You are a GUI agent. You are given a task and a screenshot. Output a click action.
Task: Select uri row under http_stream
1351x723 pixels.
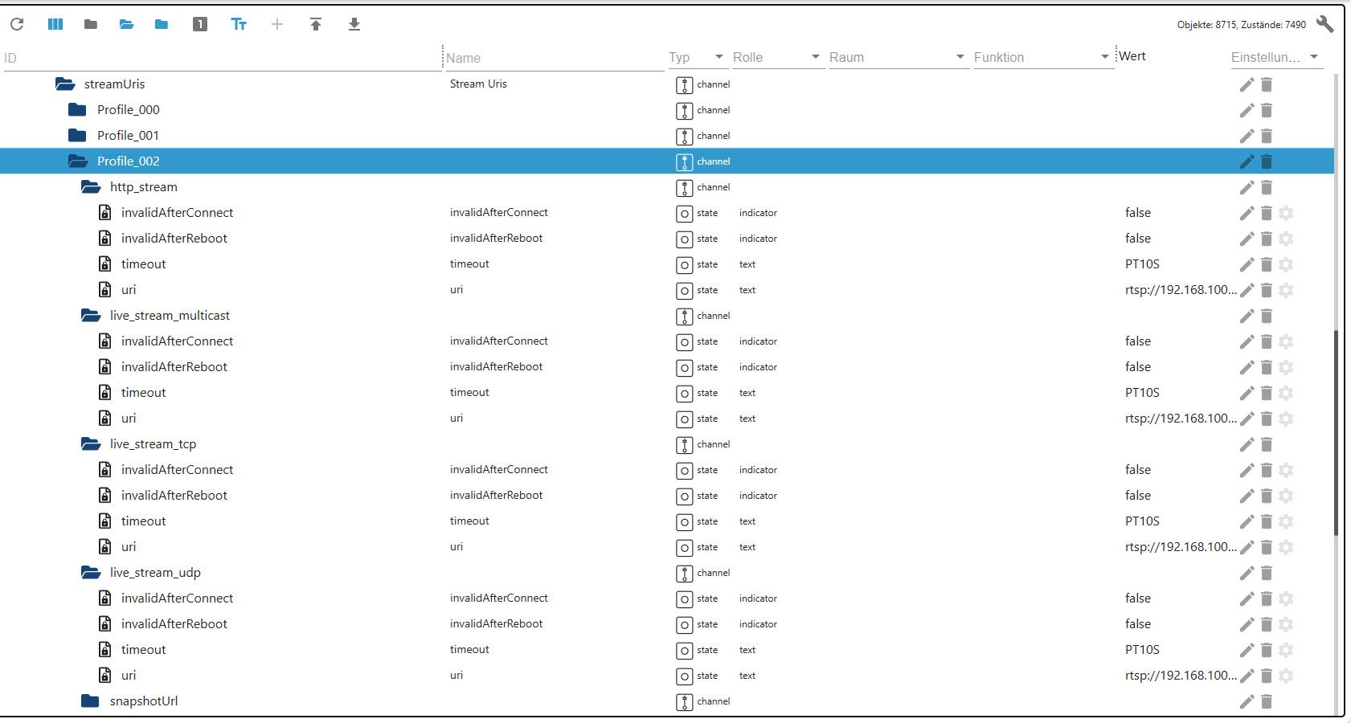point(667,290)
